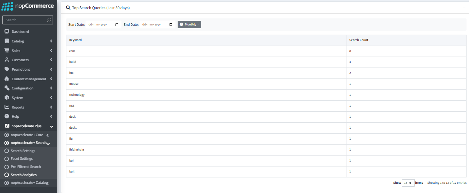Click the keyword cell 'deskt'
This screenshot has height=193, width=469.
click(206, 128)
